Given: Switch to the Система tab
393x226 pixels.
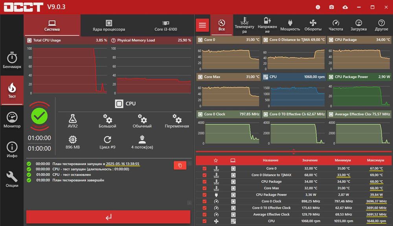Looking at the screenshot, I should (x=52, y=25).
